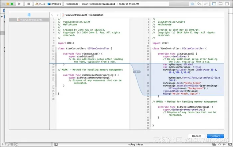Click the MARK comment in the right pane
Image resolution: width=233 pixels, height=147 pixels.
(x=185, y=102)
